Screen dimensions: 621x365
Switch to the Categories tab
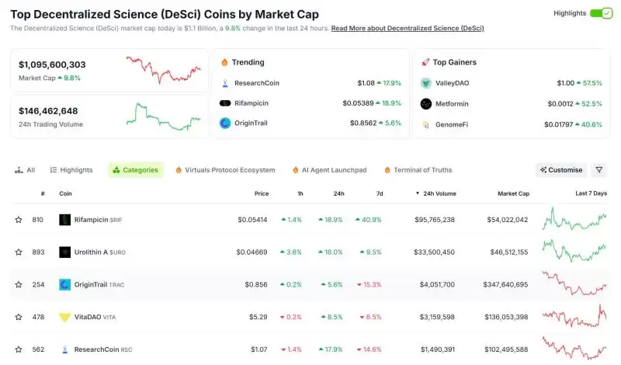pos(136,170)
